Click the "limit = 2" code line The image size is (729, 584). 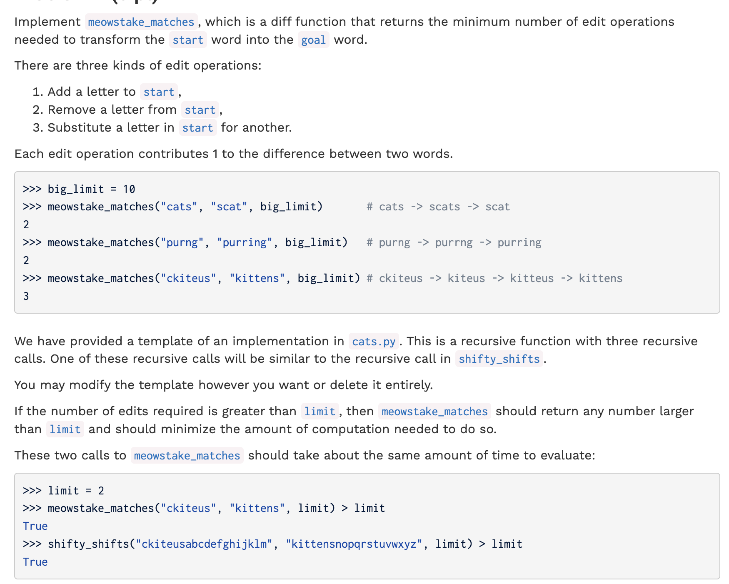coord(76,491)
